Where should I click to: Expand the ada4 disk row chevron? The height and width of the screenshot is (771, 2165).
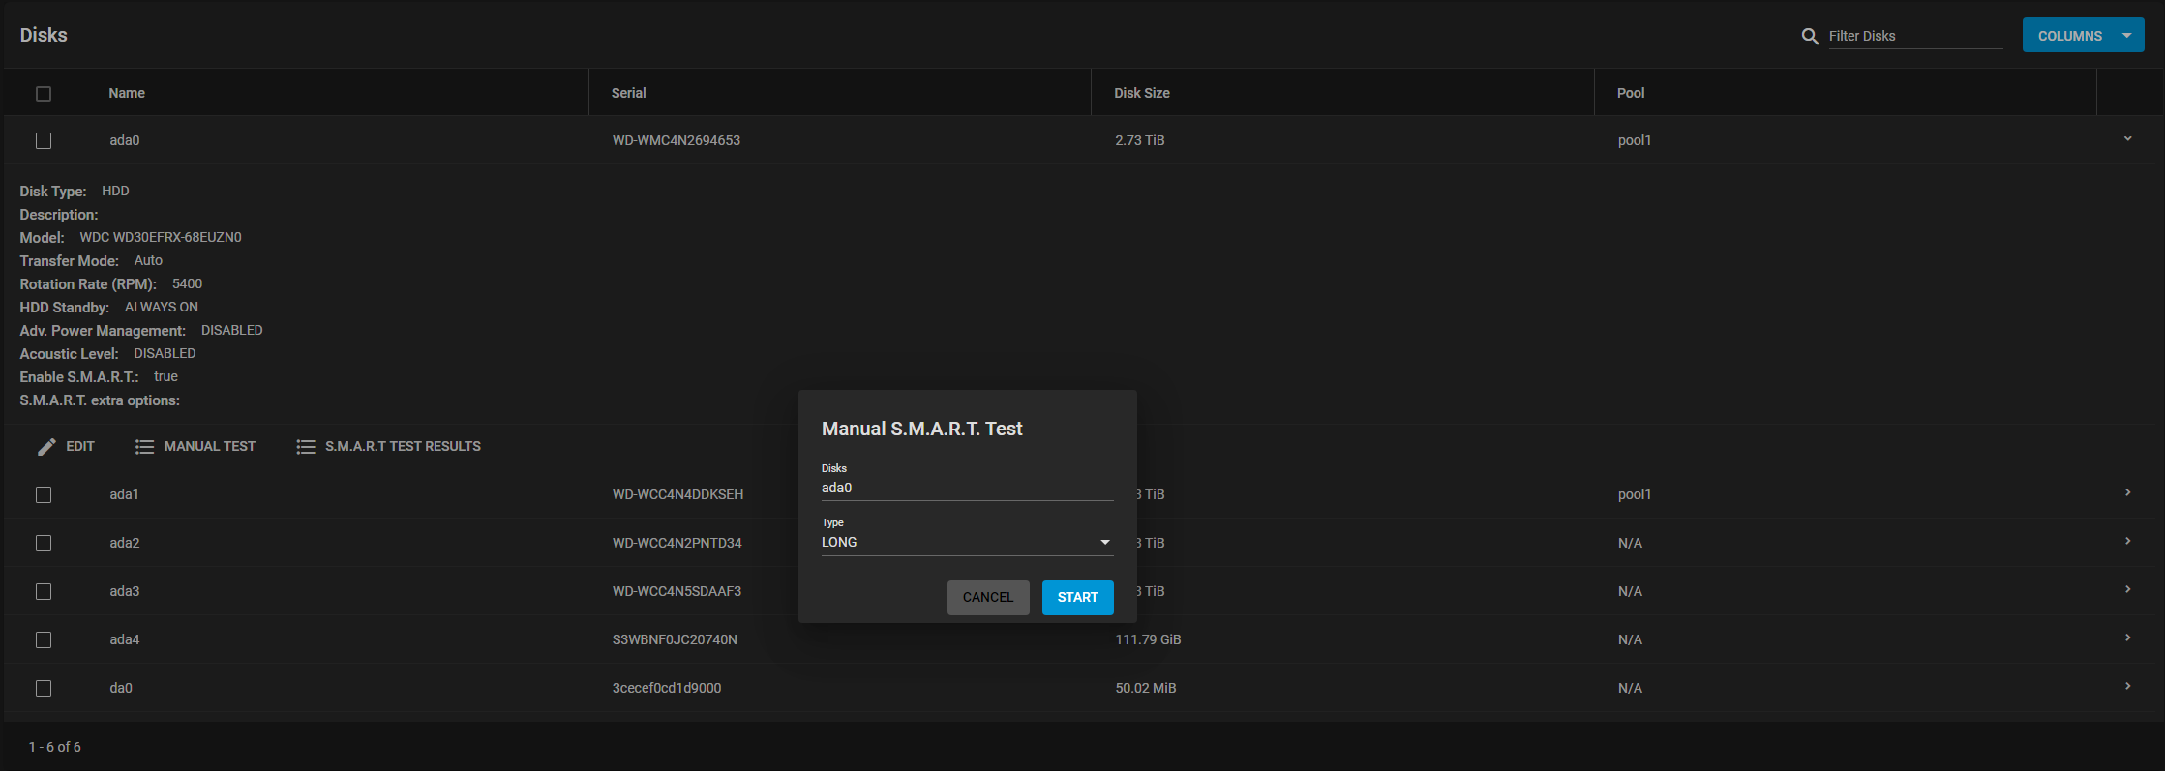click(x=2127, y=638)
